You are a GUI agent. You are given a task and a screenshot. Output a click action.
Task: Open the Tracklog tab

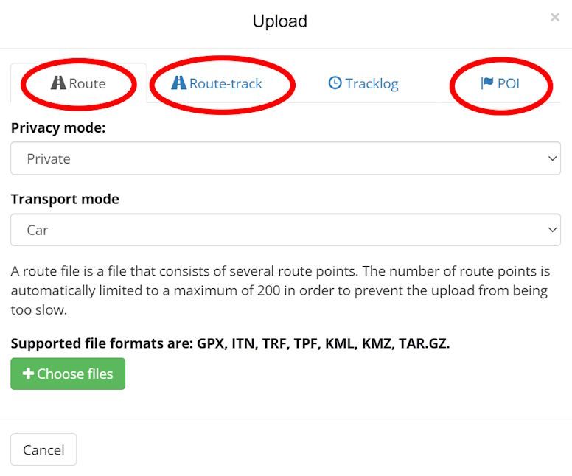372,83
